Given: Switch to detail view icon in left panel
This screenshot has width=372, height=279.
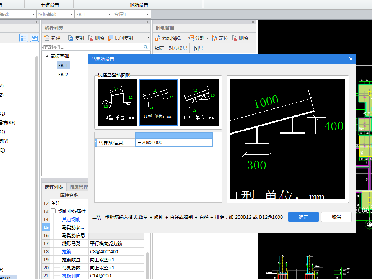Looking at the screenshot, I should tap(34, 38).
